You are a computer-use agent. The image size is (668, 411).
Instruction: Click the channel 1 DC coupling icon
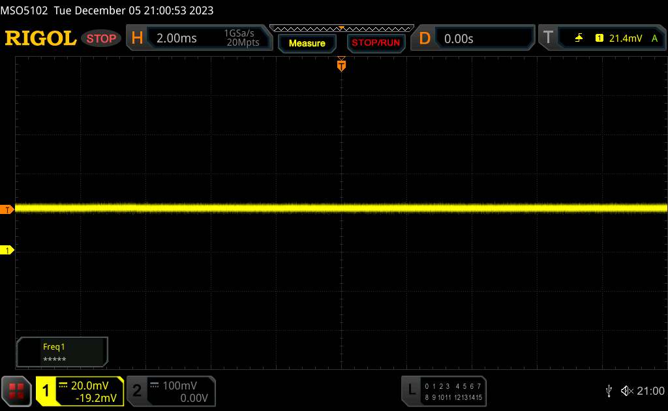[63, 385]
